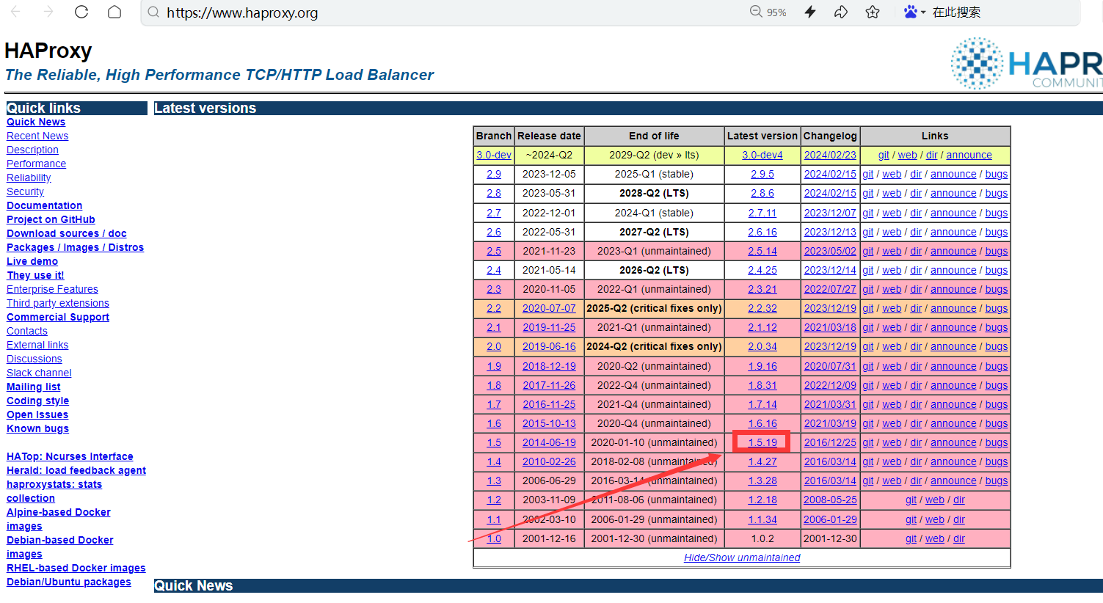This screenshot has height=603, width=1103.
Task: Select the 1.0.2 latest version text
Action: coord(762,538)
